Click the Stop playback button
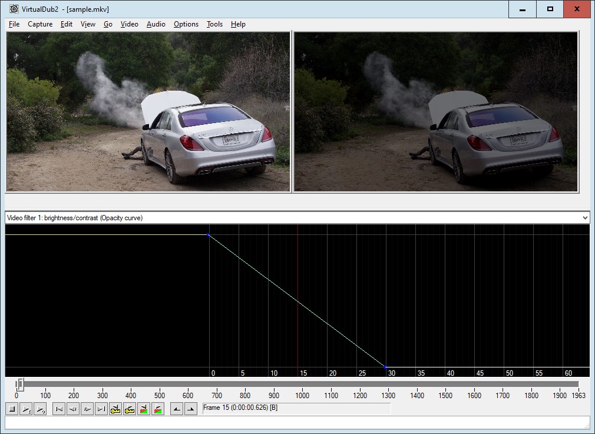Screen dimensions: 595x434 tap(12, 409)
